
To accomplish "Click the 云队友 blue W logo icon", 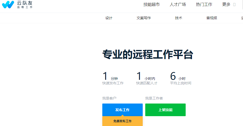I will click(x=8, y=5).
